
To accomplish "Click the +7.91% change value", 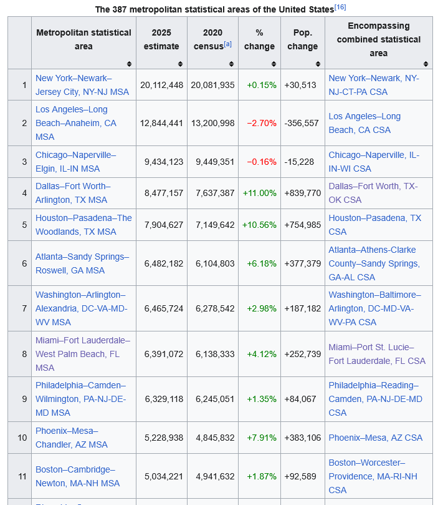I will click(x=262, y=438).
